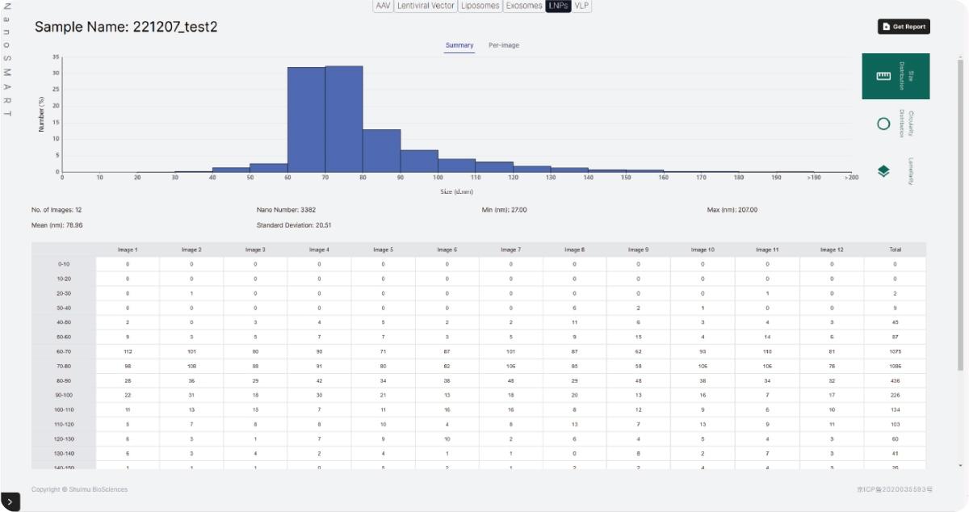Click the Image 12 column header
The height and width of the screenshot is (512, 969).
point(831,250)
